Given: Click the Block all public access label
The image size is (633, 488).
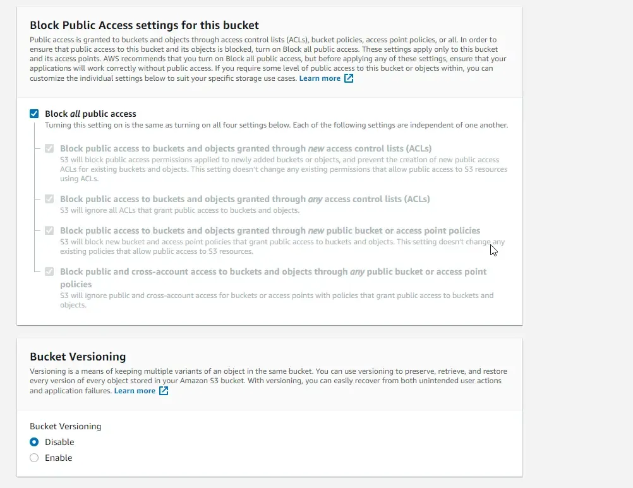Looking at the screenshot, I should click(90, 114).
